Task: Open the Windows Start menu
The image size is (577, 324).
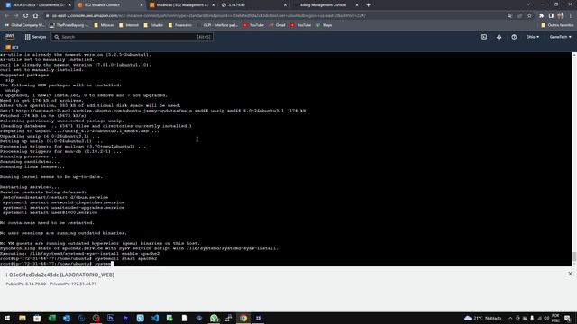Action: pos(7,318)
